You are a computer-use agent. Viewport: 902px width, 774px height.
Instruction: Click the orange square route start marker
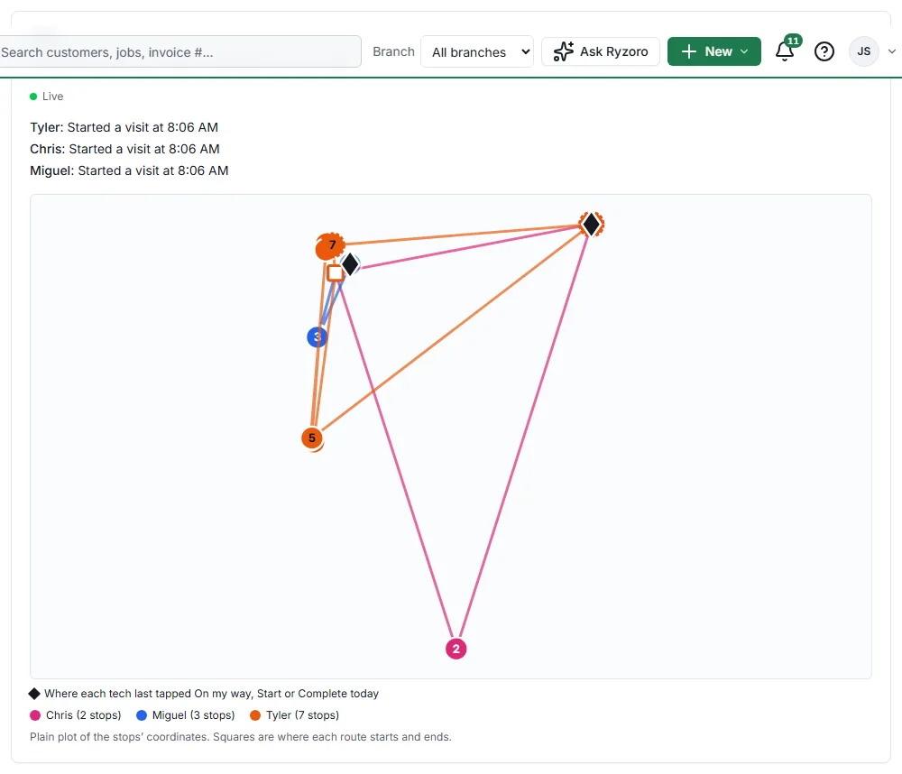coord(335,272)
